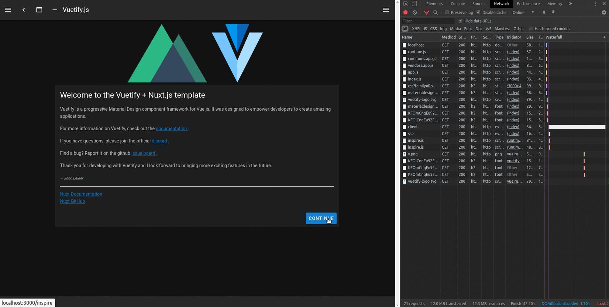Toggle the red filter funnel icon
Image resolution: width=609 pixels, height=307 pixels.
pyautogui.click(x=426, y=13)
